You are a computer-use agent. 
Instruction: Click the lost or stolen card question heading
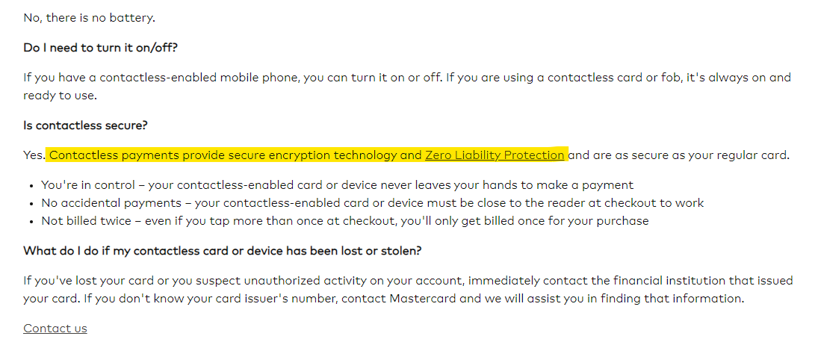click(x=222, y=251)
